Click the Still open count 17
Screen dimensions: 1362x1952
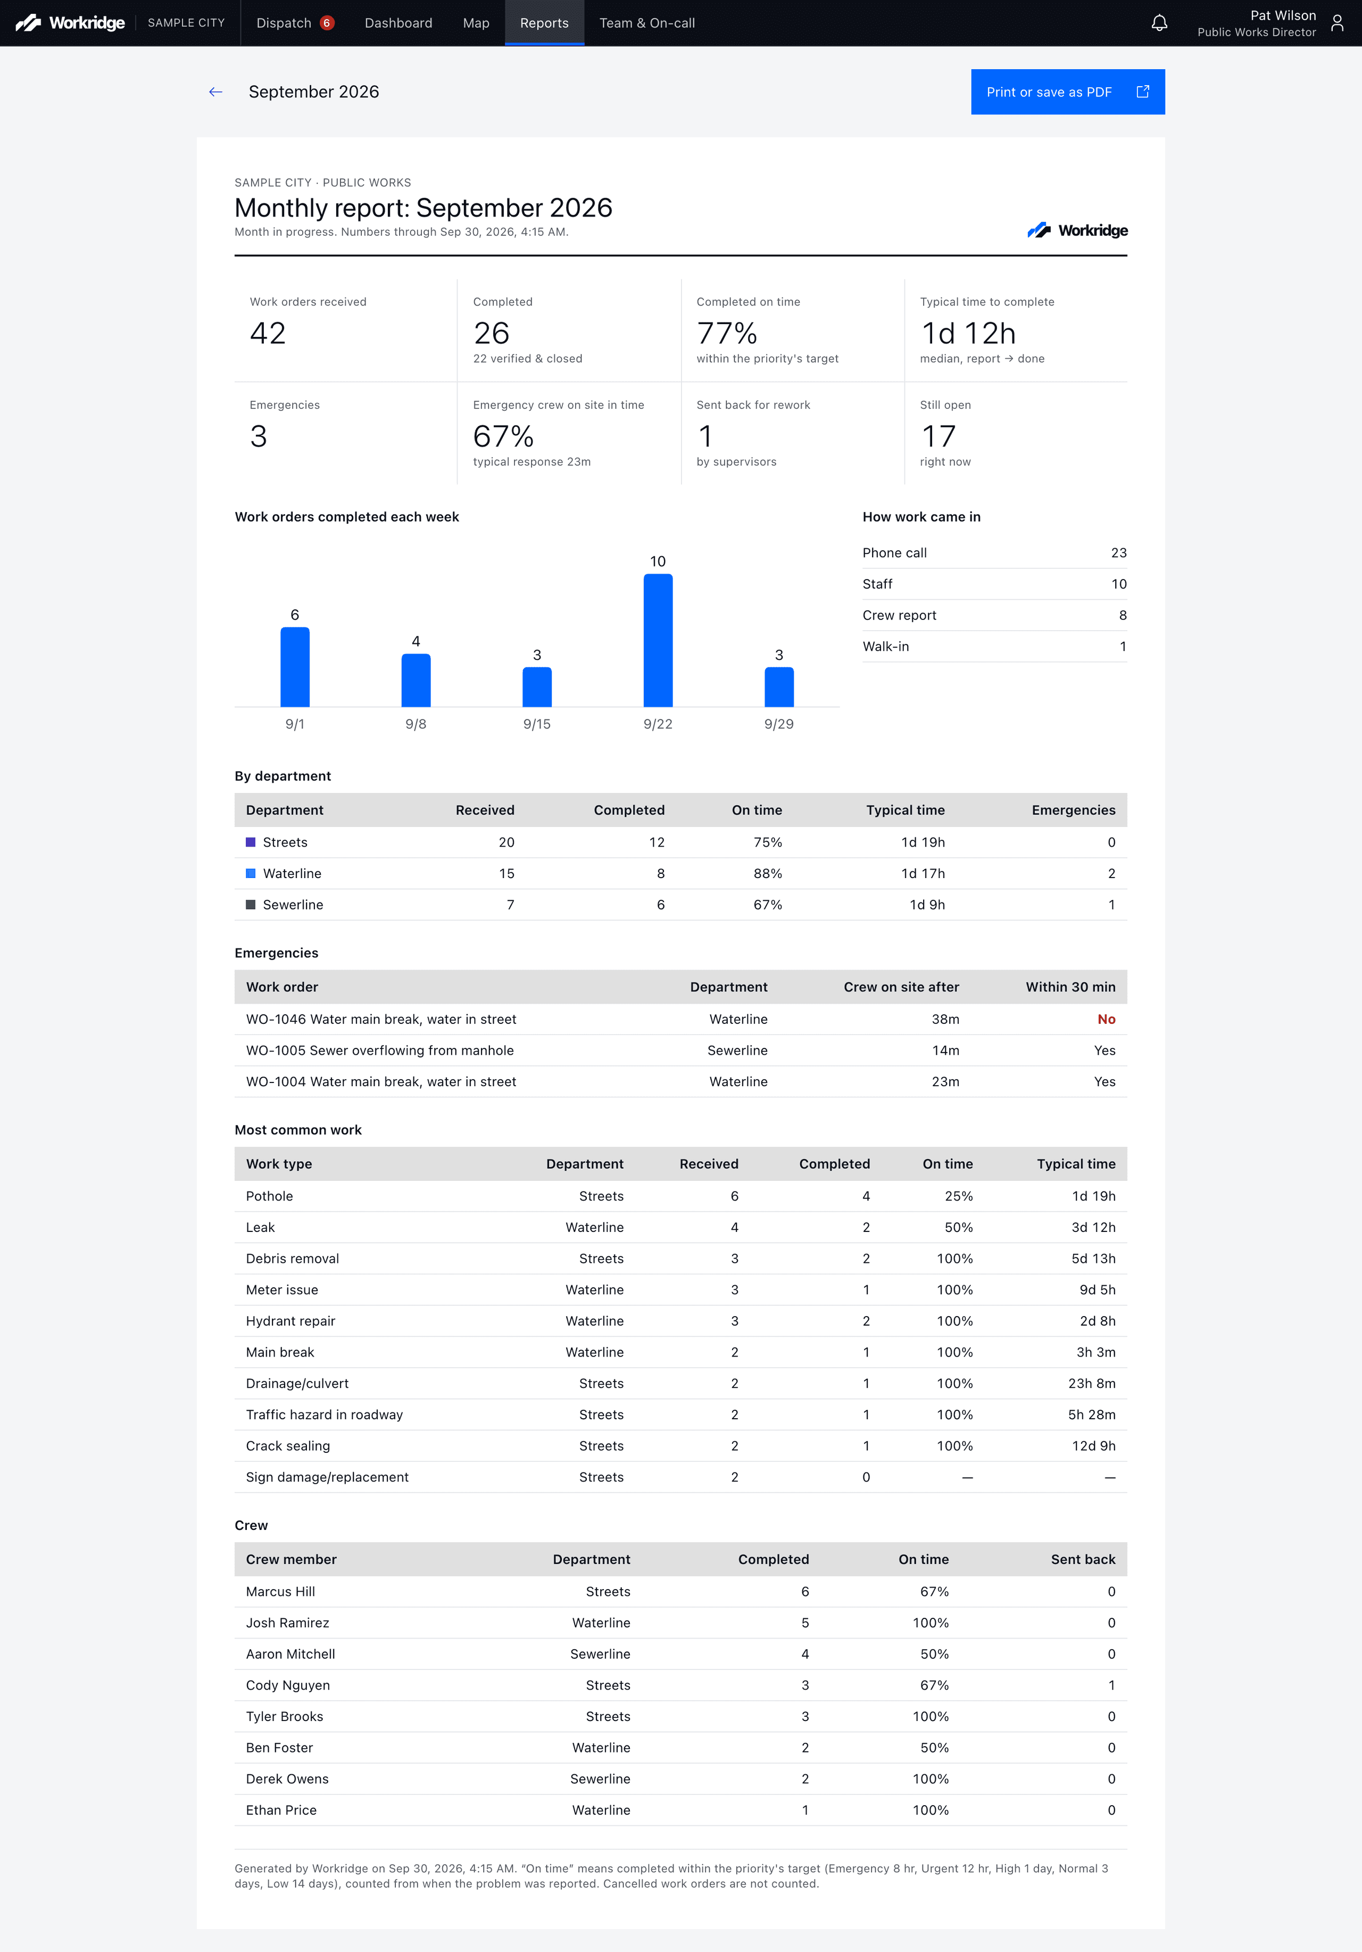click(939, 436)
